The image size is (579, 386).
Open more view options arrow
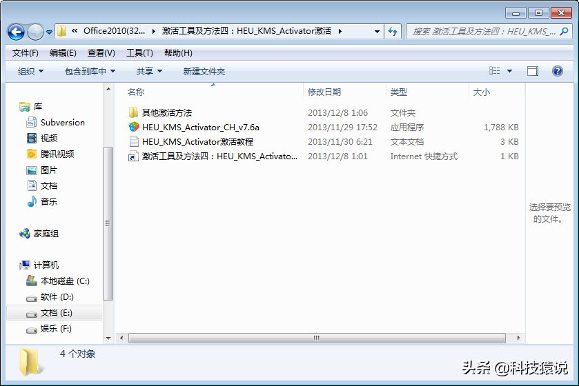tap(509, 71)
